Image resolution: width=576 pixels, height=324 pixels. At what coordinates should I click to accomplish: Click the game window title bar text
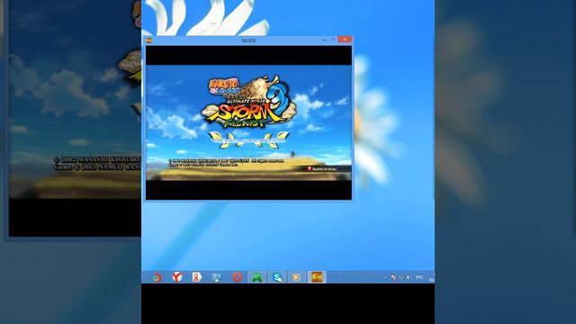tap(248, 40)
